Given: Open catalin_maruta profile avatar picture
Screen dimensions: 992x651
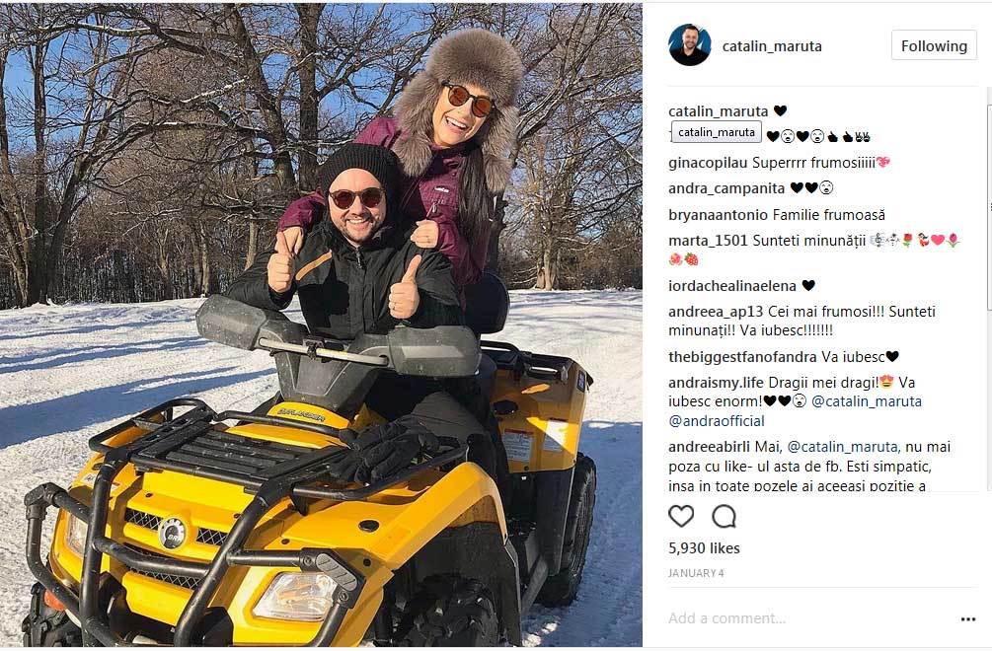Looking at the screenshot, I should [x=690, y=45].
